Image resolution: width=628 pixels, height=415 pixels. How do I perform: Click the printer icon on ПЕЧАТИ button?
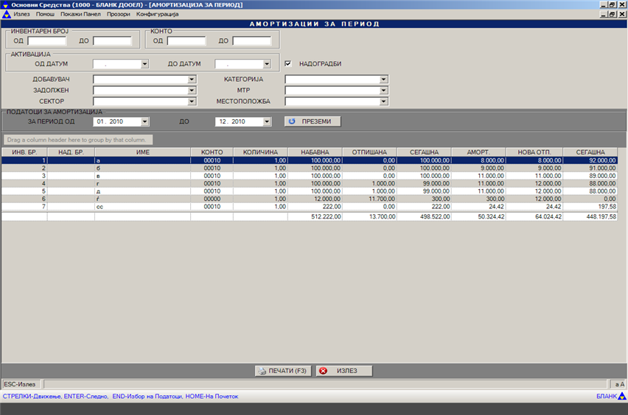tap(262, 371)
